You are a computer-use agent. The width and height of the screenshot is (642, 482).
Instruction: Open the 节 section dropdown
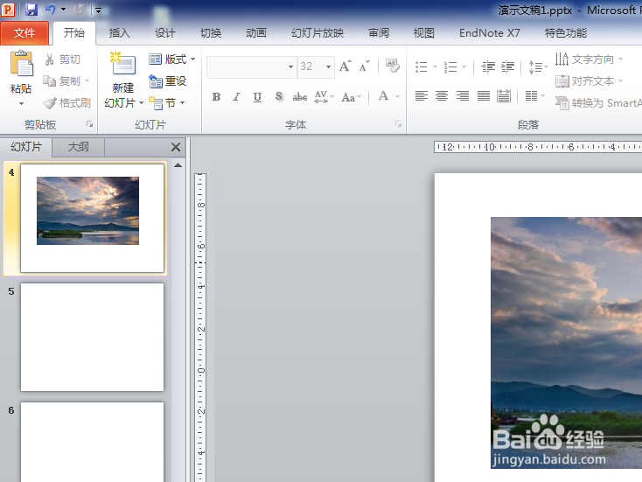tap(167, 103)
